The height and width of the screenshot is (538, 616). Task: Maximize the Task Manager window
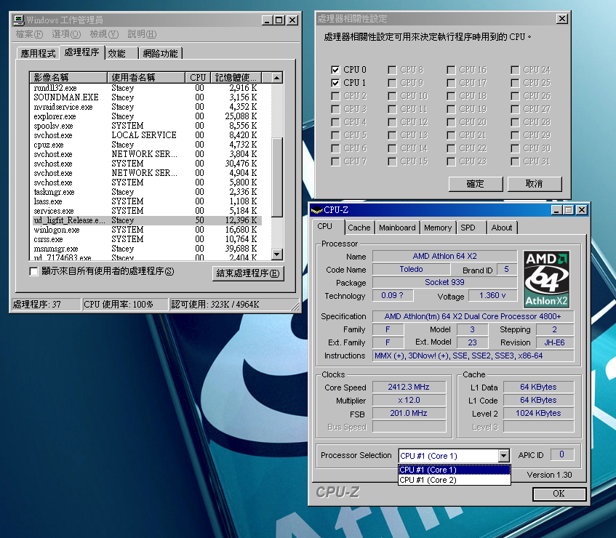[x=279, y=20]
